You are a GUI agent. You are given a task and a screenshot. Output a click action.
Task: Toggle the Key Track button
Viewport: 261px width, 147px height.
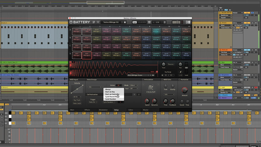click(x=77, y=100)
